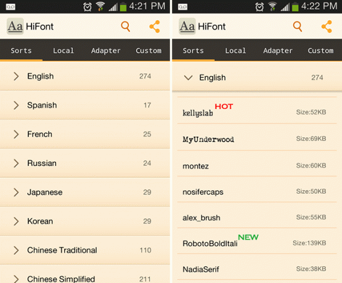Tap the signal strength icon in right status bar
This screenshot has width=342, height=283.
(285, 7)
